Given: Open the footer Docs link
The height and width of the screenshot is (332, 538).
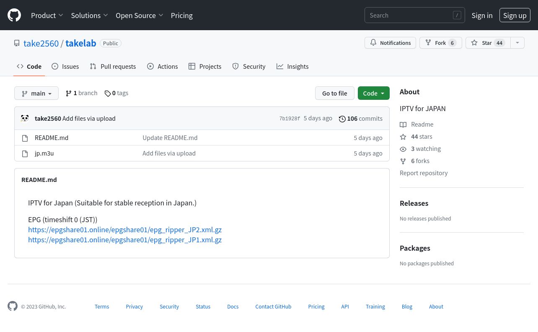Looking at the screenshot, I should [x=233, y=307].
